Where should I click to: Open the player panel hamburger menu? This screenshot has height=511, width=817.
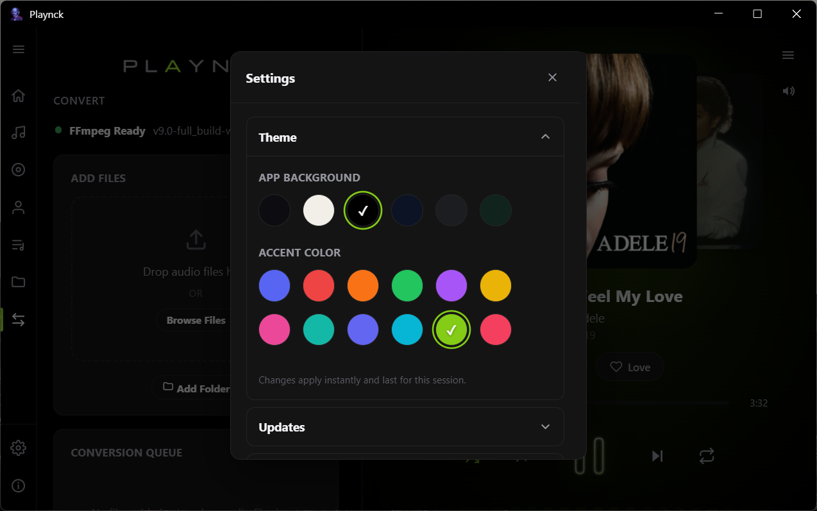pos(788,55)
